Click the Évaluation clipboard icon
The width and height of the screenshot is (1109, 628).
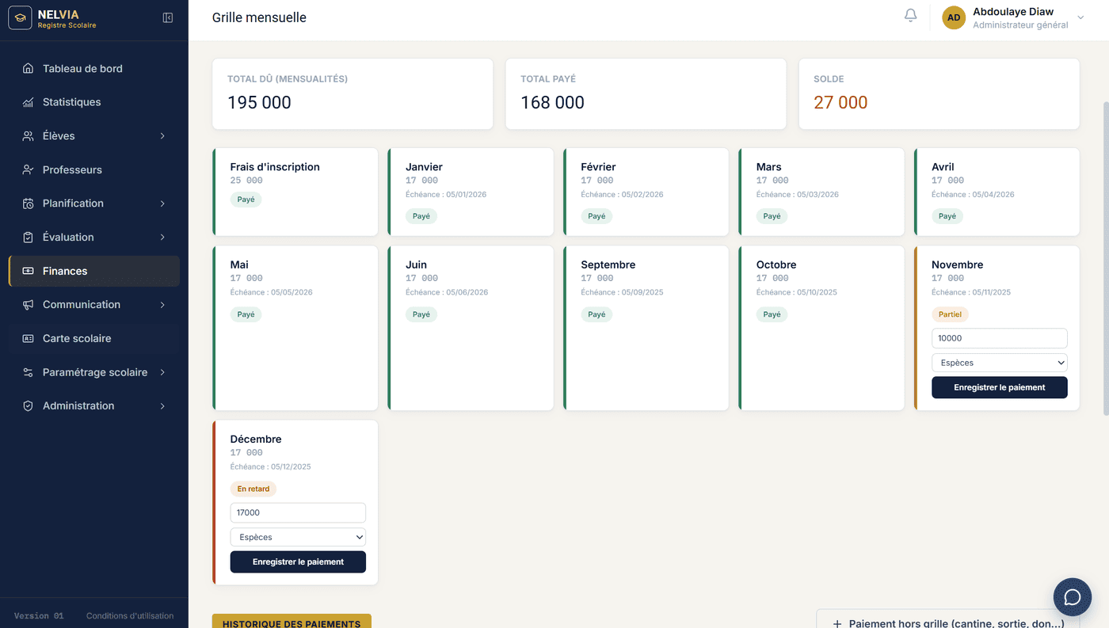pos(28,237)
